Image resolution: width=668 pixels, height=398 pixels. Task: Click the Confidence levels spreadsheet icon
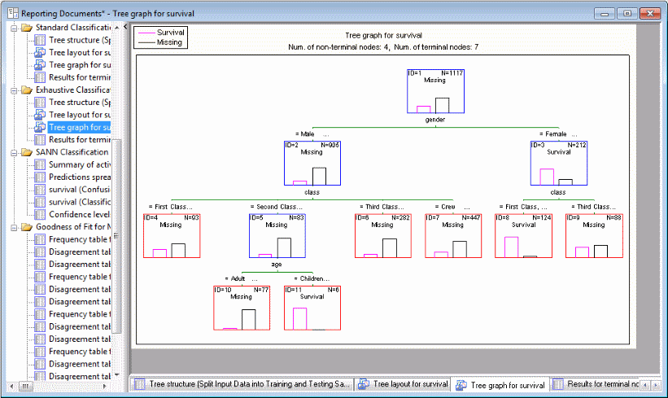click(x=40, y=214)
